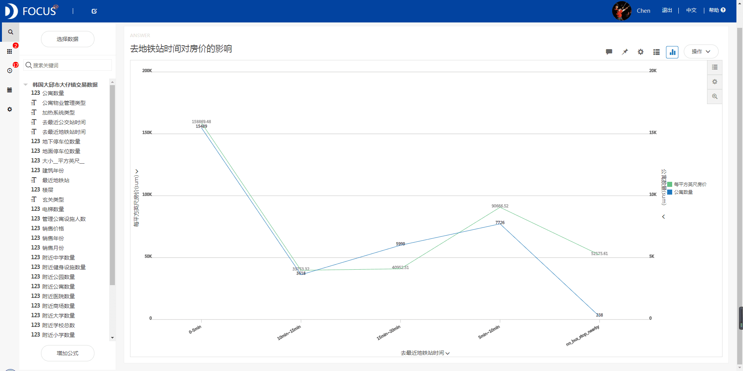743x371 pixels.
Task: Open the 操作 dropdown menu
Action: coord(701,51)
